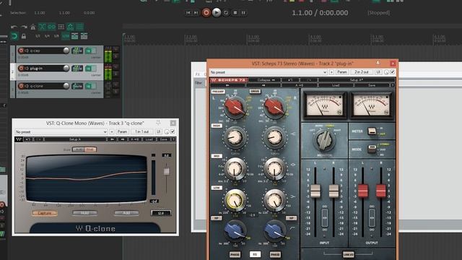
Task: Toggle ripple editing icon in toolbar
Action: pos(61,27)
